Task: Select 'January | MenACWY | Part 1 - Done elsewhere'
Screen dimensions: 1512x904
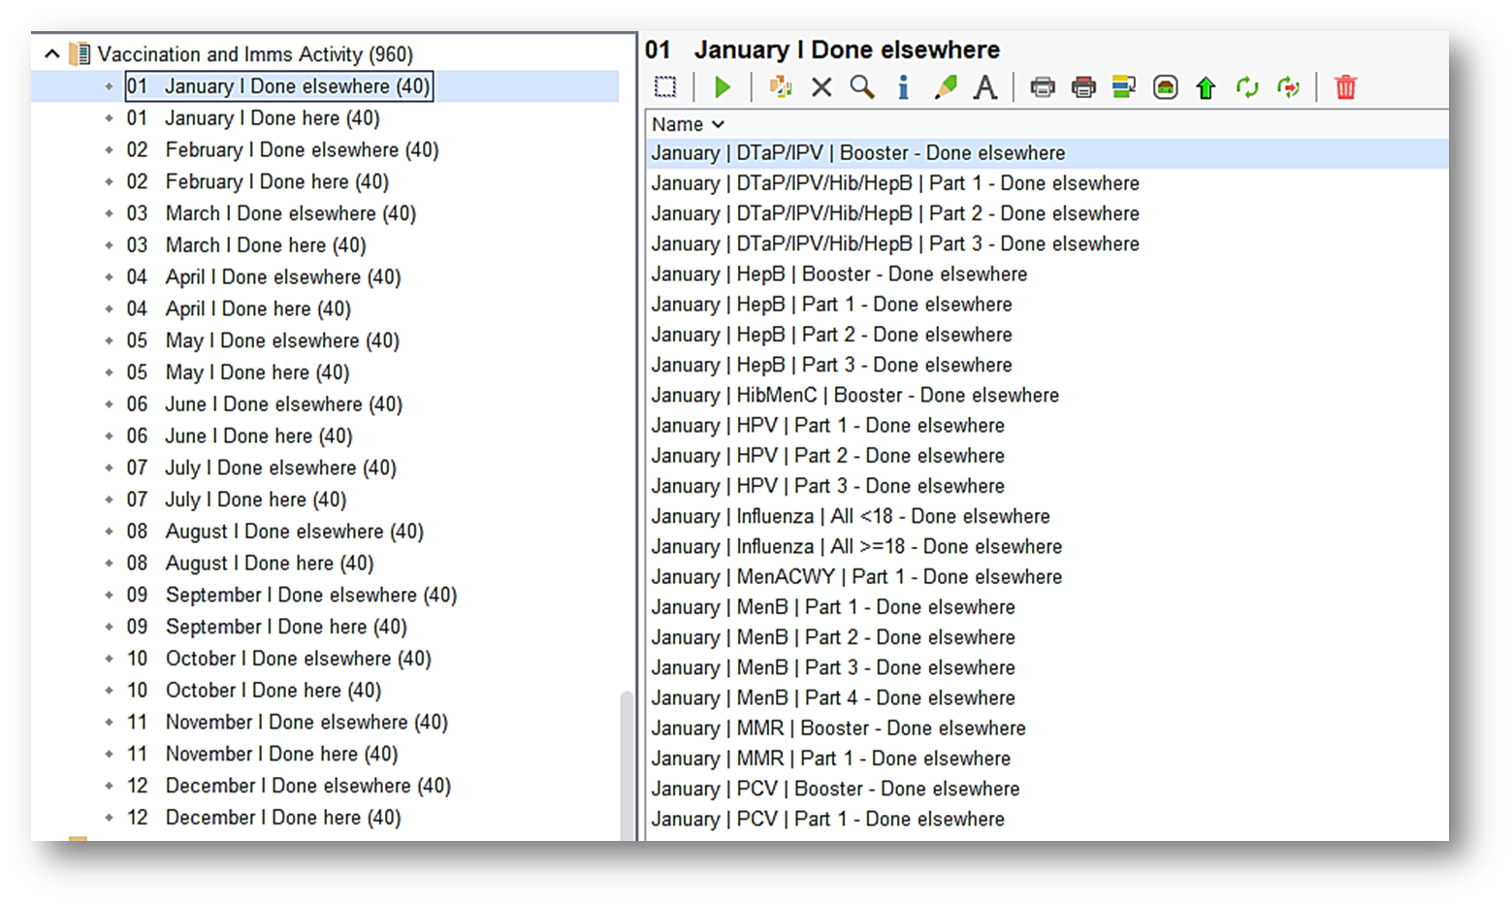Action: pyautogui.click(x=856, y=577)
